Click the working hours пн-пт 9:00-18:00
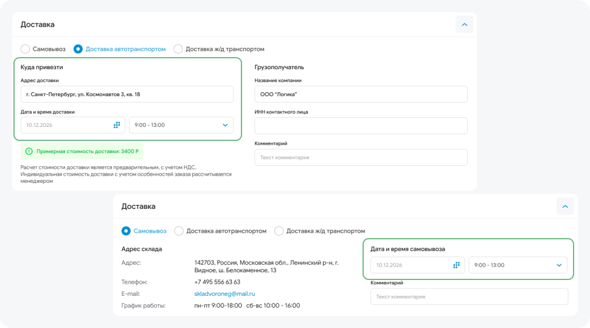Viewport: 590px width, 328px height. pyautogui.click(x=218, y=306)
